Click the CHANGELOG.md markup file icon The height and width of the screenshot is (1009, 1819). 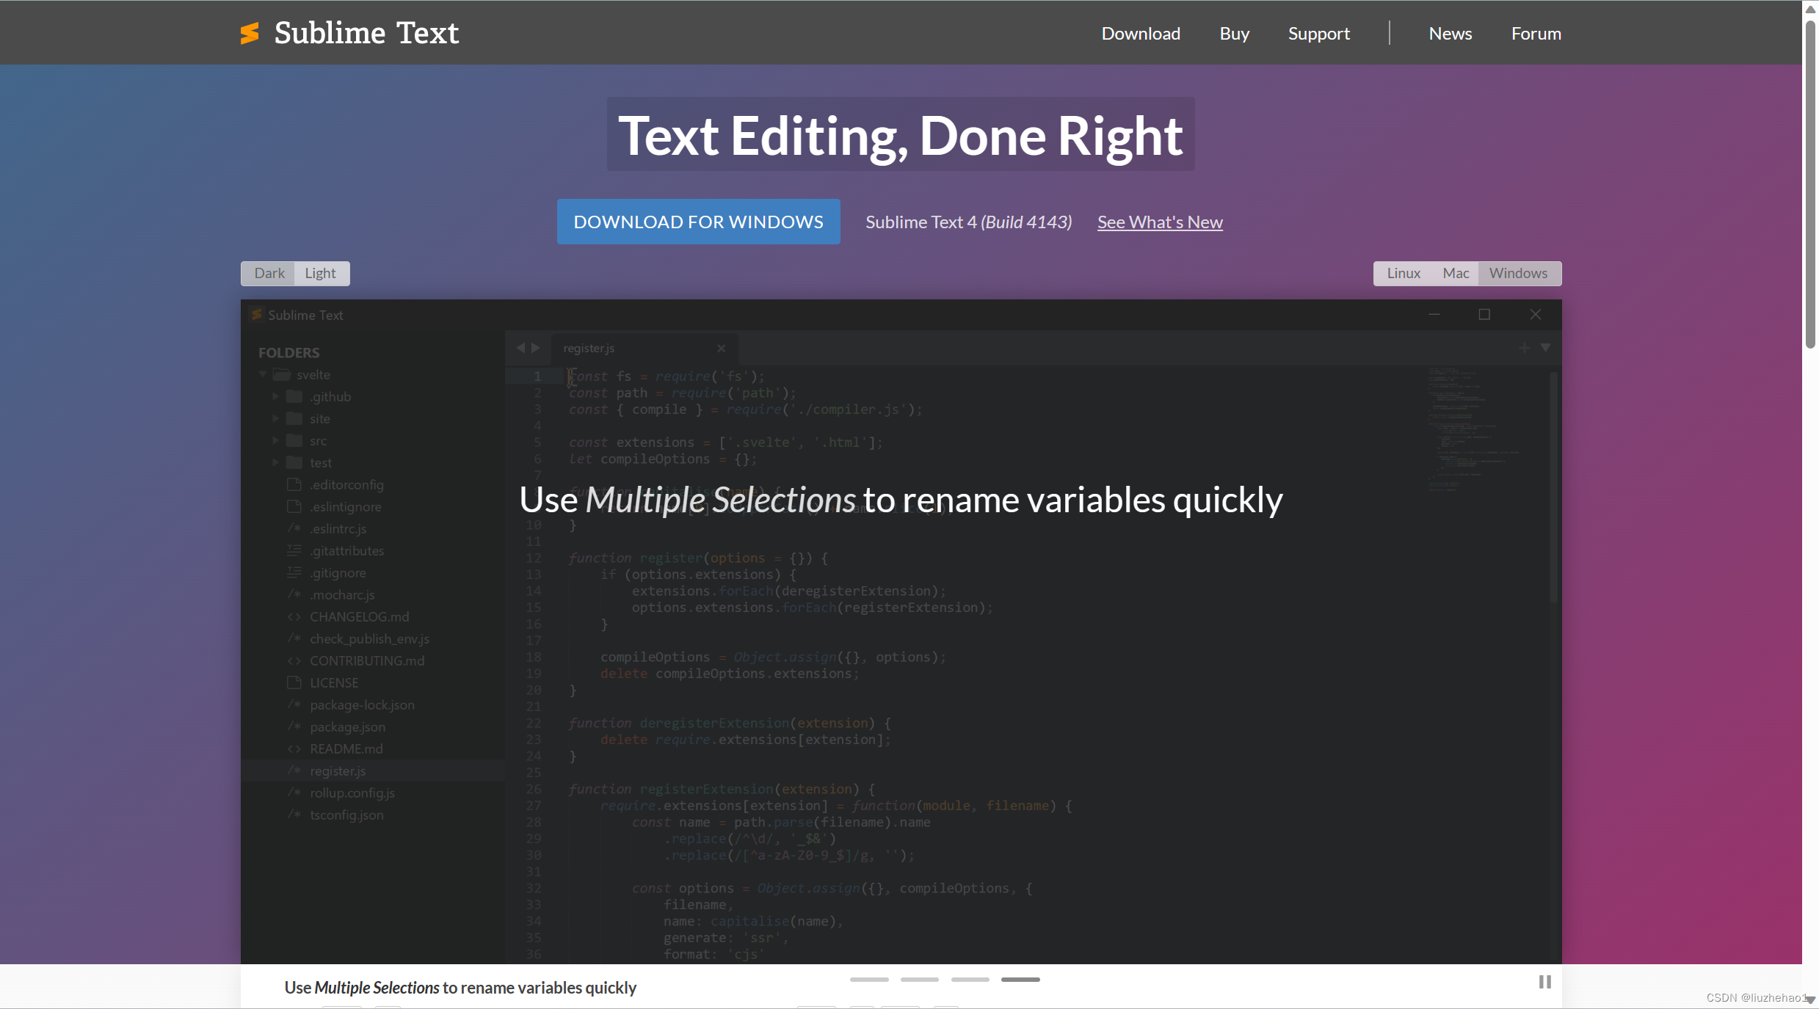[x=294, y=616]
